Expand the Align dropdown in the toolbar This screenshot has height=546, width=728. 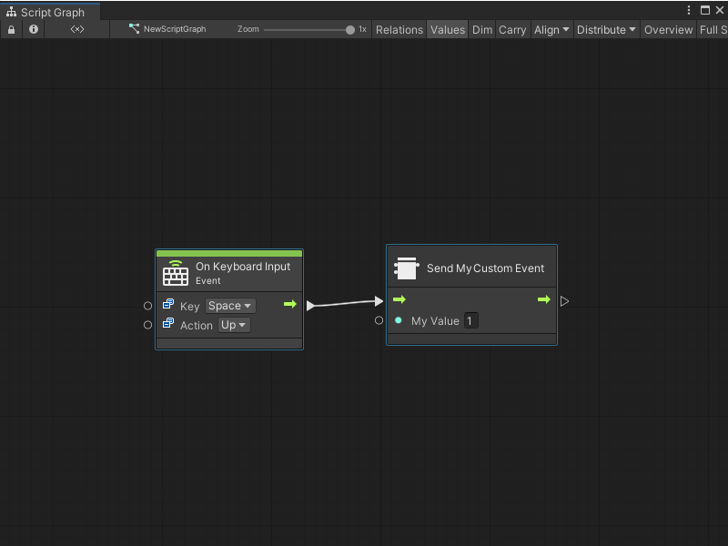click(551, 29)
